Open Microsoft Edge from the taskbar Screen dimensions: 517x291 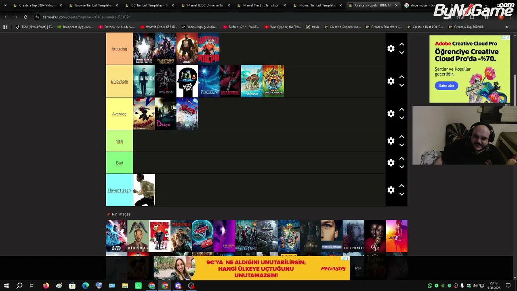[86, 286]
